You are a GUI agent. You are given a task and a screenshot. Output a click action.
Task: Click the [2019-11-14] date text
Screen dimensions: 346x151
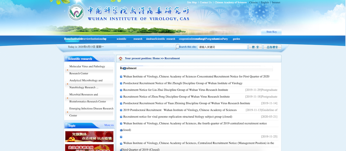pyautogui.click(x=269, y=103)
